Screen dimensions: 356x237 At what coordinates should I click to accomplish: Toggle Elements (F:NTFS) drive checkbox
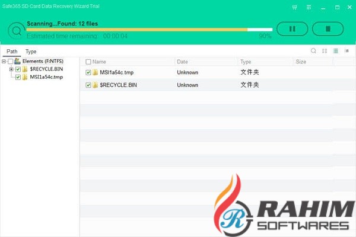point(11,61)
